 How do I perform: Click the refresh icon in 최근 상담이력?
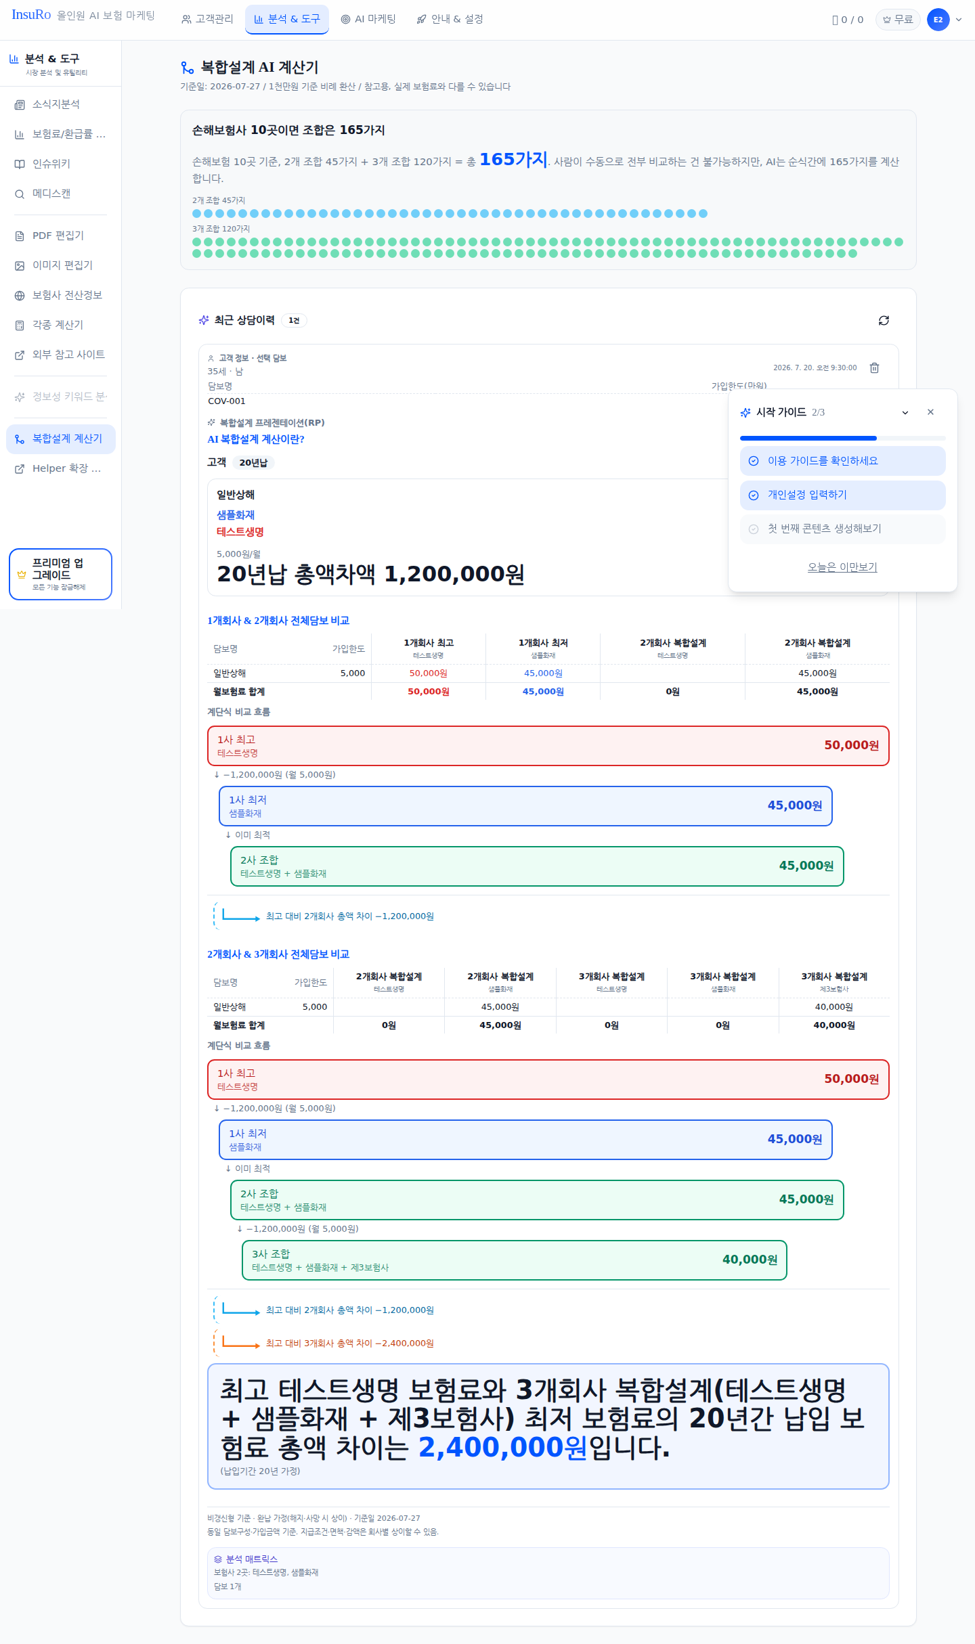click(x=884, y=320)
